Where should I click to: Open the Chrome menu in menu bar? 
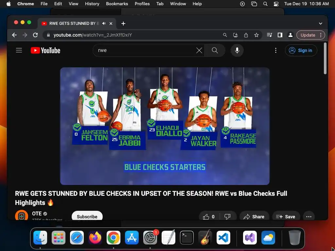coord(26,4)
